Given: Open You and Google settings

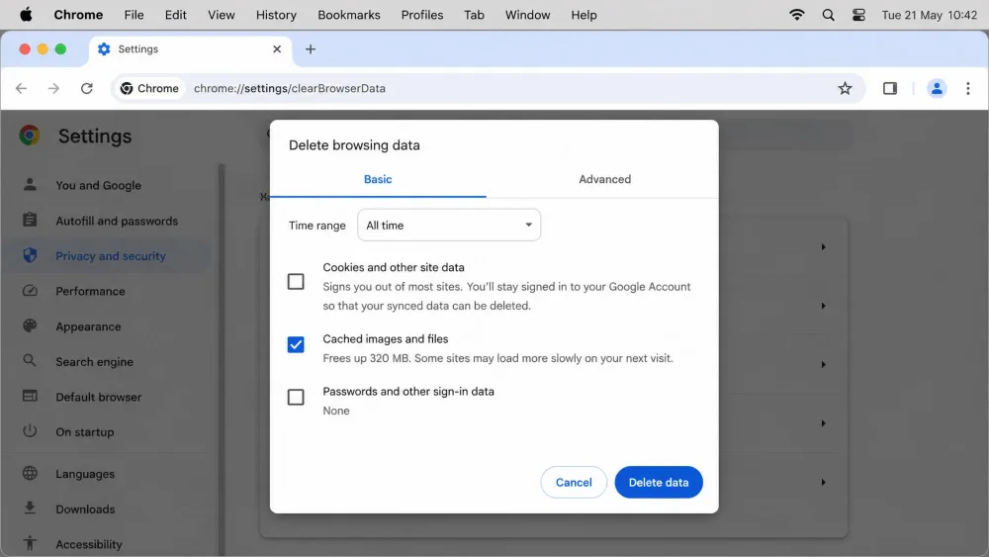Looking at the screenshot, I should (x=98, y=185).
